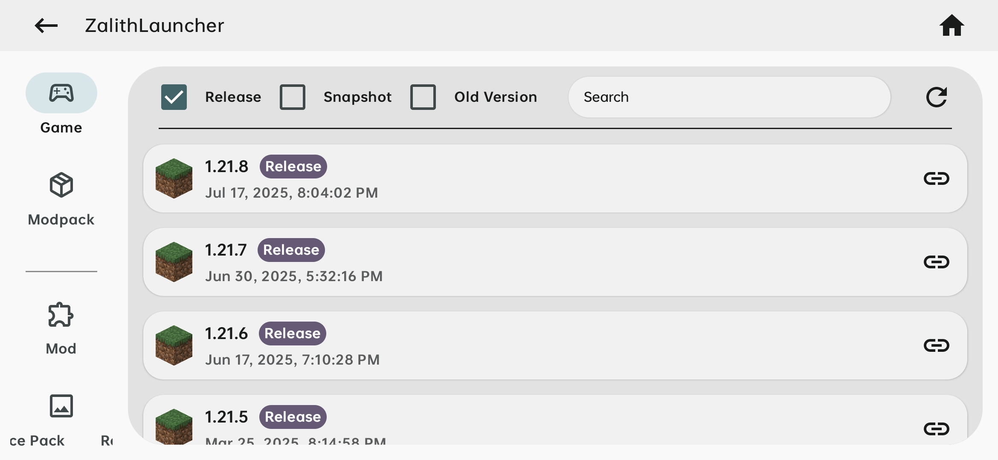Click the Mod puzzle piece icon
The width and height of the screenshot is (998, 460).
(x=61, y=314)
